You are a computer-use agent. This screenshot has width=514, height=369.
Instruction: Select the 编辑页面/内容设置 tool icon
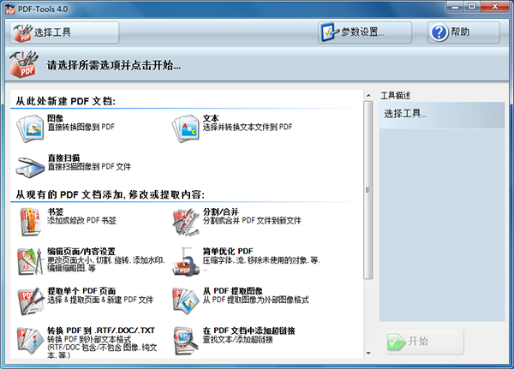pyautogui.click(x=30, y=261)
